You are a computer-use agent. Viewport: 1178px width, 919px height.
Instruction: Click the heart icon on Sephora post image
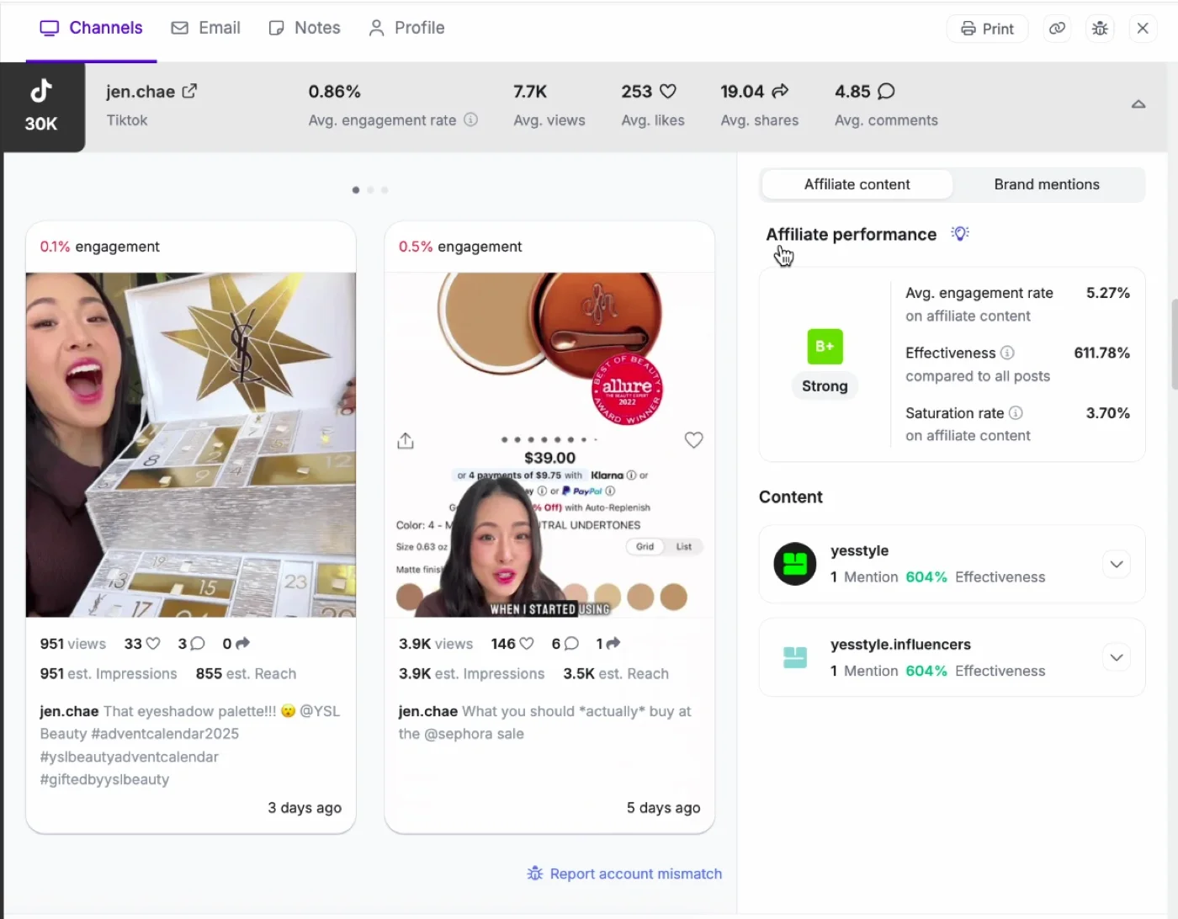[693, 440]
